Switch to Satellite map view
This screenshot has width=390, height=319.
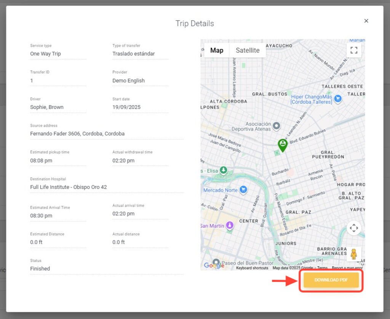[x=248, y=50]
